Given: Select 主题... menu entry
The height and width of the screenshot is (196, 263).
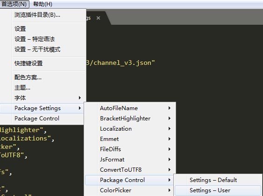Looking at the screenshot, I should pos(43,88).
